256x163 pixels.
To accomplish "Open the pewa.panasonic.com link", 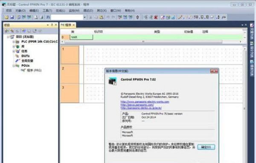I will [x=137, y=105].
